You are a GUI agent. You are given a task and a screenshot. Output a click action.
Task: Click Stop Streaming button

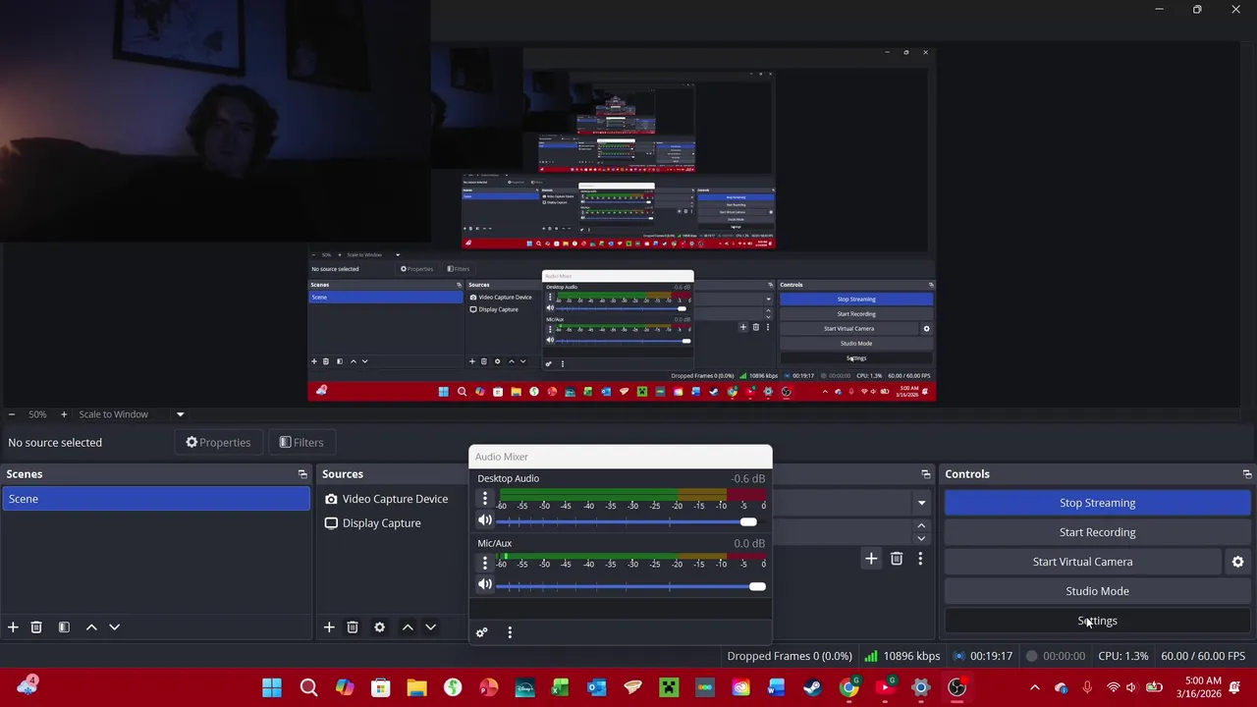point(1097,503)
